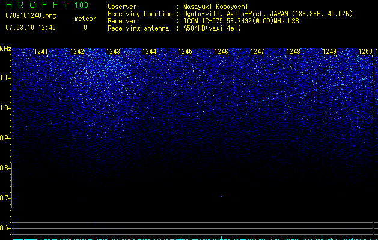This screenshot has height=240, width=378.
Task: Click time marker 1242
Action: click(x=77, y=52)
